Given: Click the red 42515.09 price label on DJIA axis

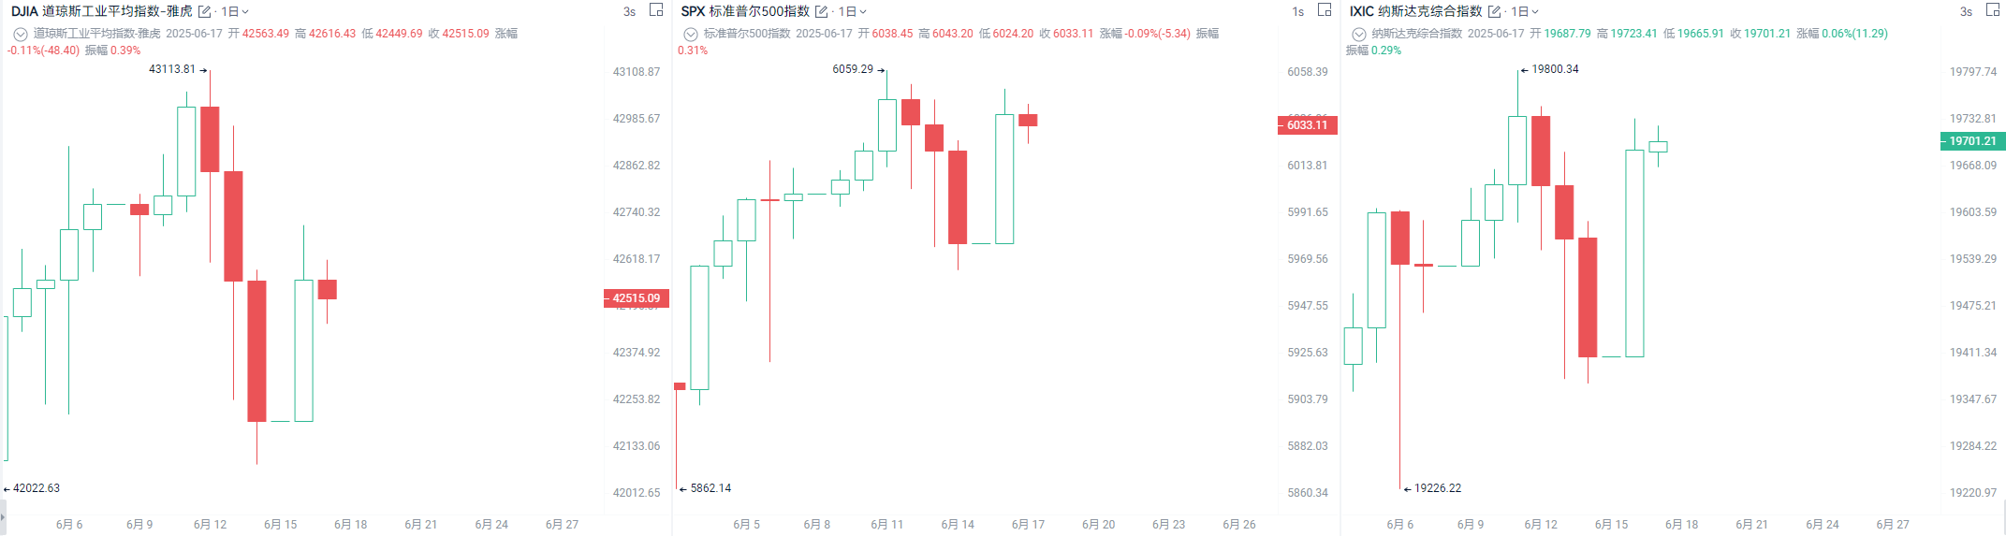Looking at the screenshot, I should pyautogui.click(x=637, y=298).
